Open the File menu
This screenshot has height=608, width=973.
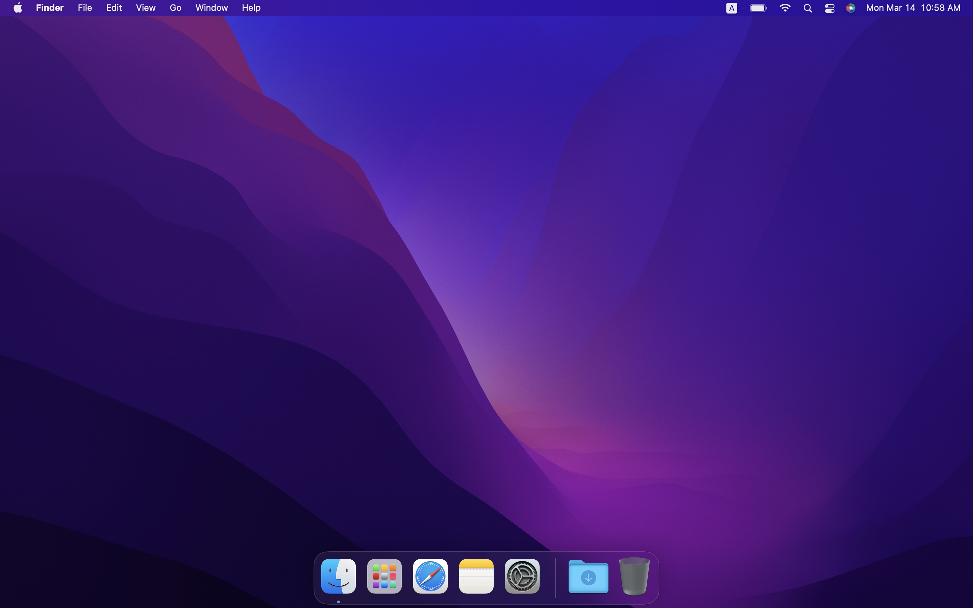85,8
